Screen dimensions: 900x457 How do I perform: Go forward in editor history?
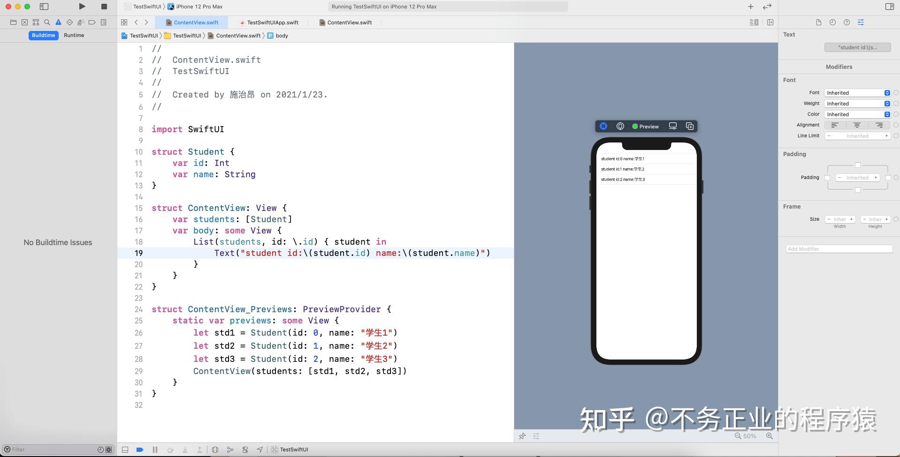coord(146,22)
